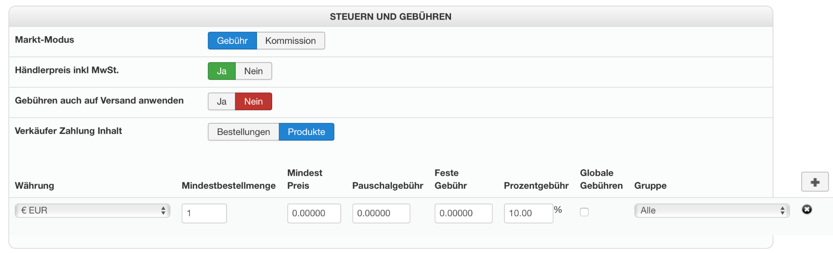Choose Nein for Gebühren auf Versand
Image resolution: width=833 pixels, height=253 pixels.
click(254, 102)
